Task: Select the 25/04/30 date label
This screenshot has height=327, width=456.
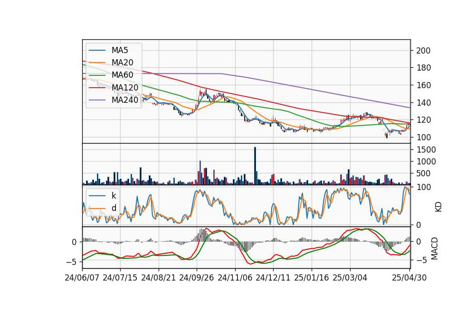Action: pyautogui.click(x=409, y=278)
